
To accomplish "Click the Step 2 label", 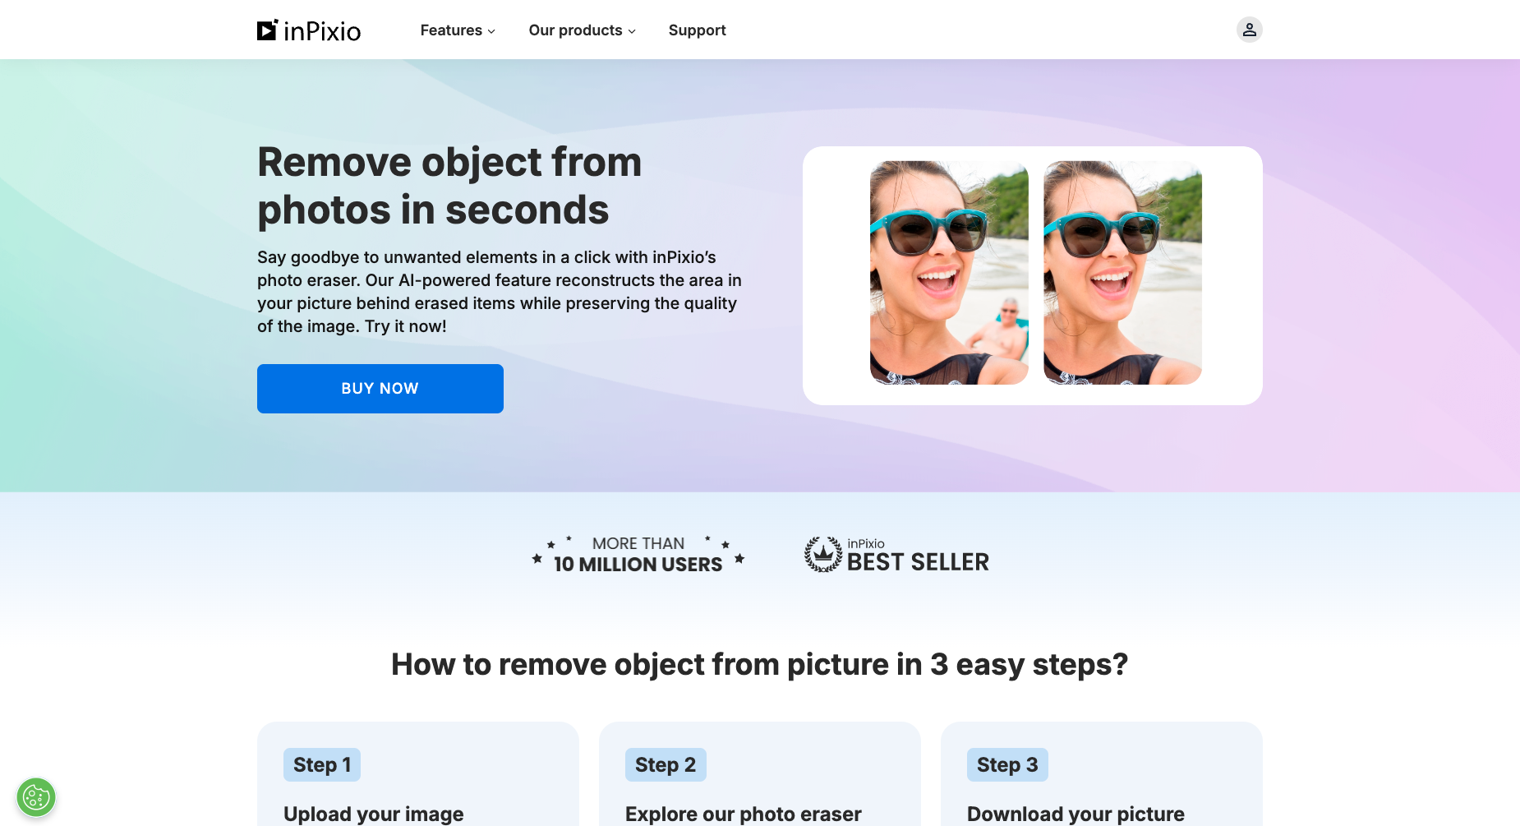I will [666, 765].
